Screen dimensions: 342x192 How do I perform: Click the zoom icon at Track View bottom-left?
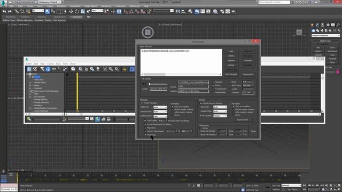[29, 119]
